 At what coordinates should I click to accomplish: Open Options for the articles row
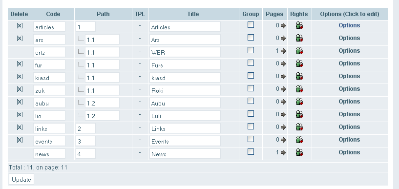point(349,25)
